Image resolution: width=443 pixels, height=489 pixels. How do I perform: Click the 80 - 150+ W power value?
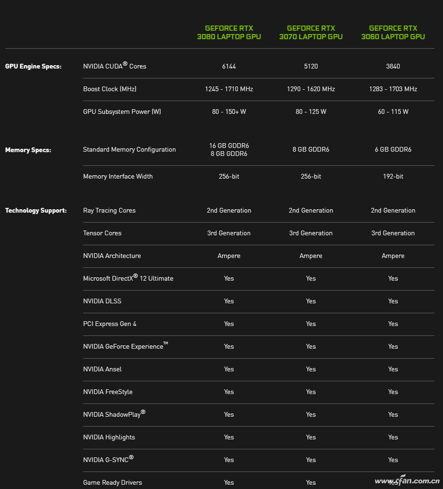point(229,112)
